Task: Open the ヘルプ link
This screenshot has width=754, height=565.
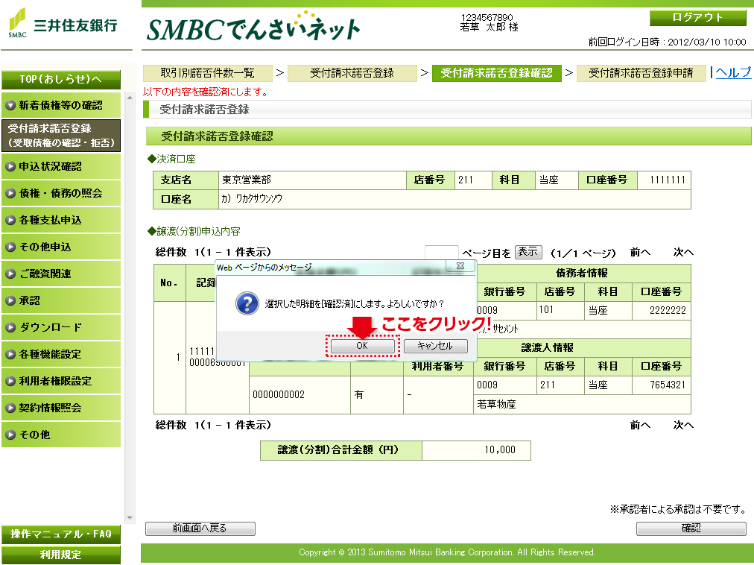Action: point(733,72)
